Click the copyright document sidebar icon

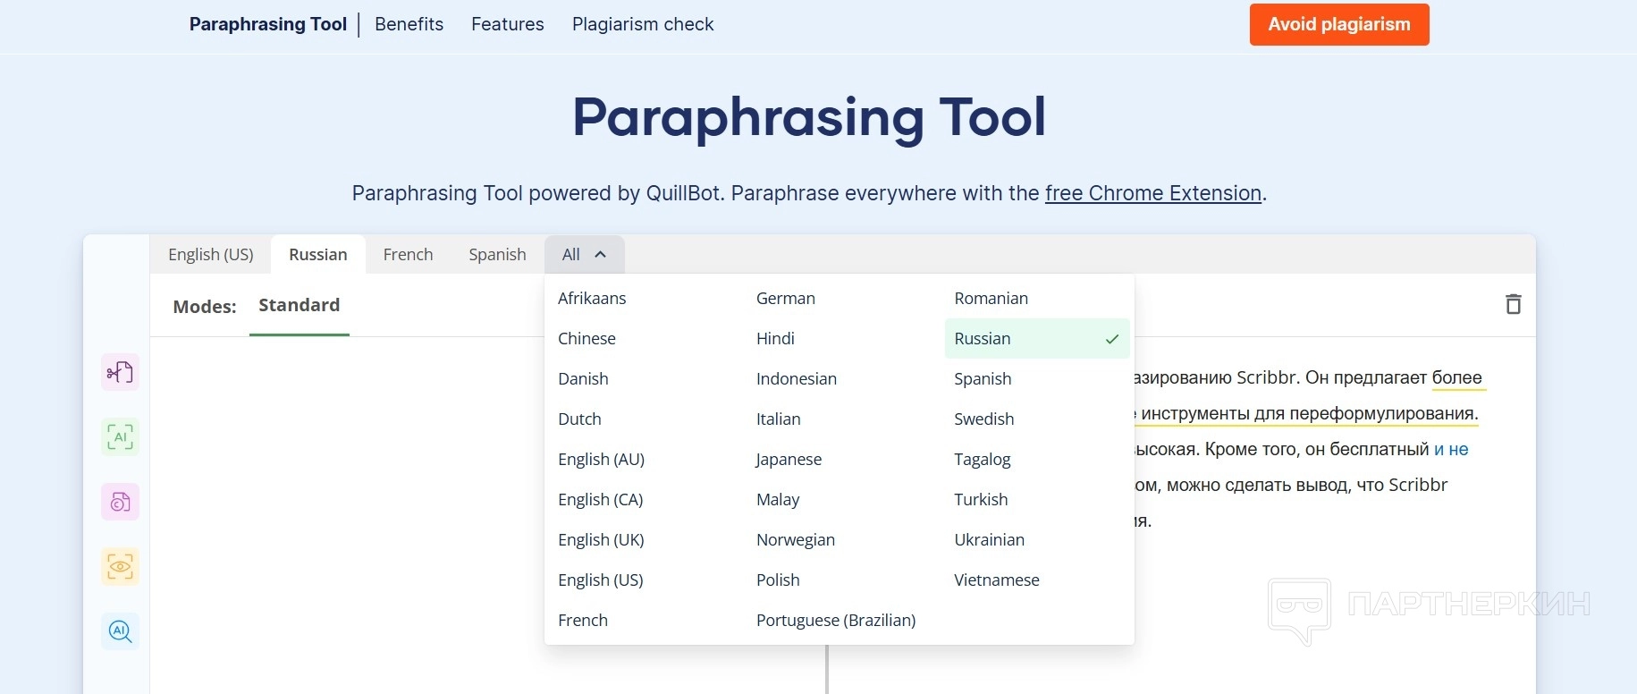tap(120, 502)
